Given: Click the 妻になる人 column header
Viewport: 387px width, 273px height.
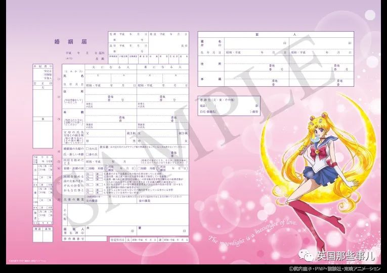Looking at the screenshot, I should 163,67.
